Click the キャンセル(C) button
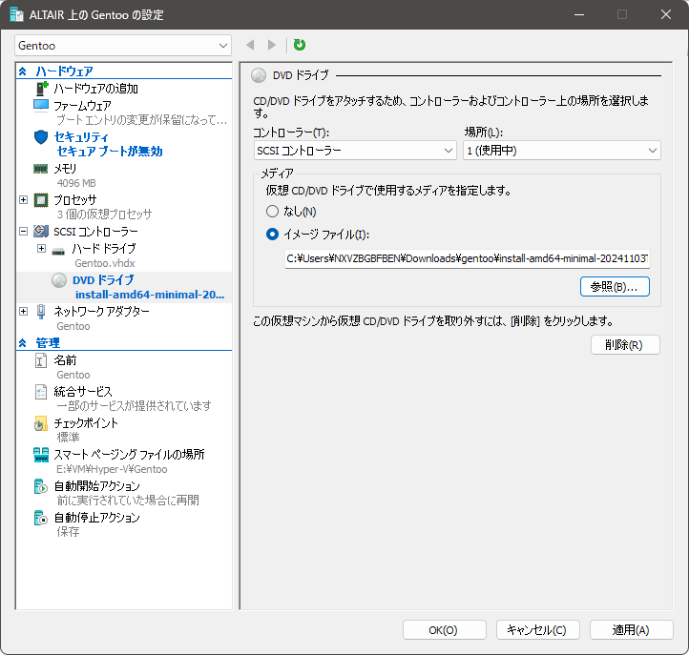The width and height of the screenshot is (689, 655). pyautogui.click(x=538, y=630)
